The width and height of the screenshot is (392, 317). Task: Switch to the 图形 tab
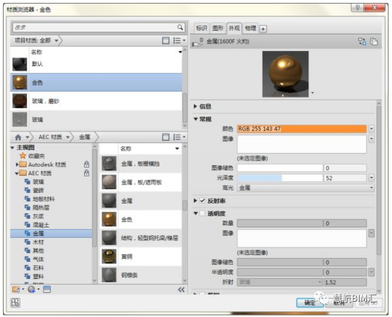point(218,28)
